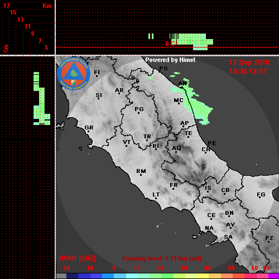Click the green echo column in the left cross-section panel
The height and width of the screenshot is (279, 279).
[42, 99]
